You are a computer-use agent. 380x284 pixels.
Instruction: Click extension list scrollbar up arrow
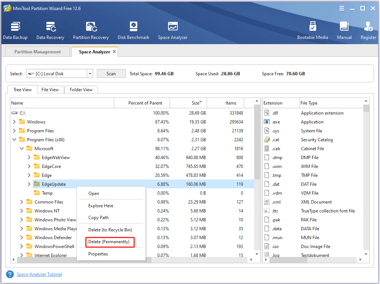coord(366,101)
